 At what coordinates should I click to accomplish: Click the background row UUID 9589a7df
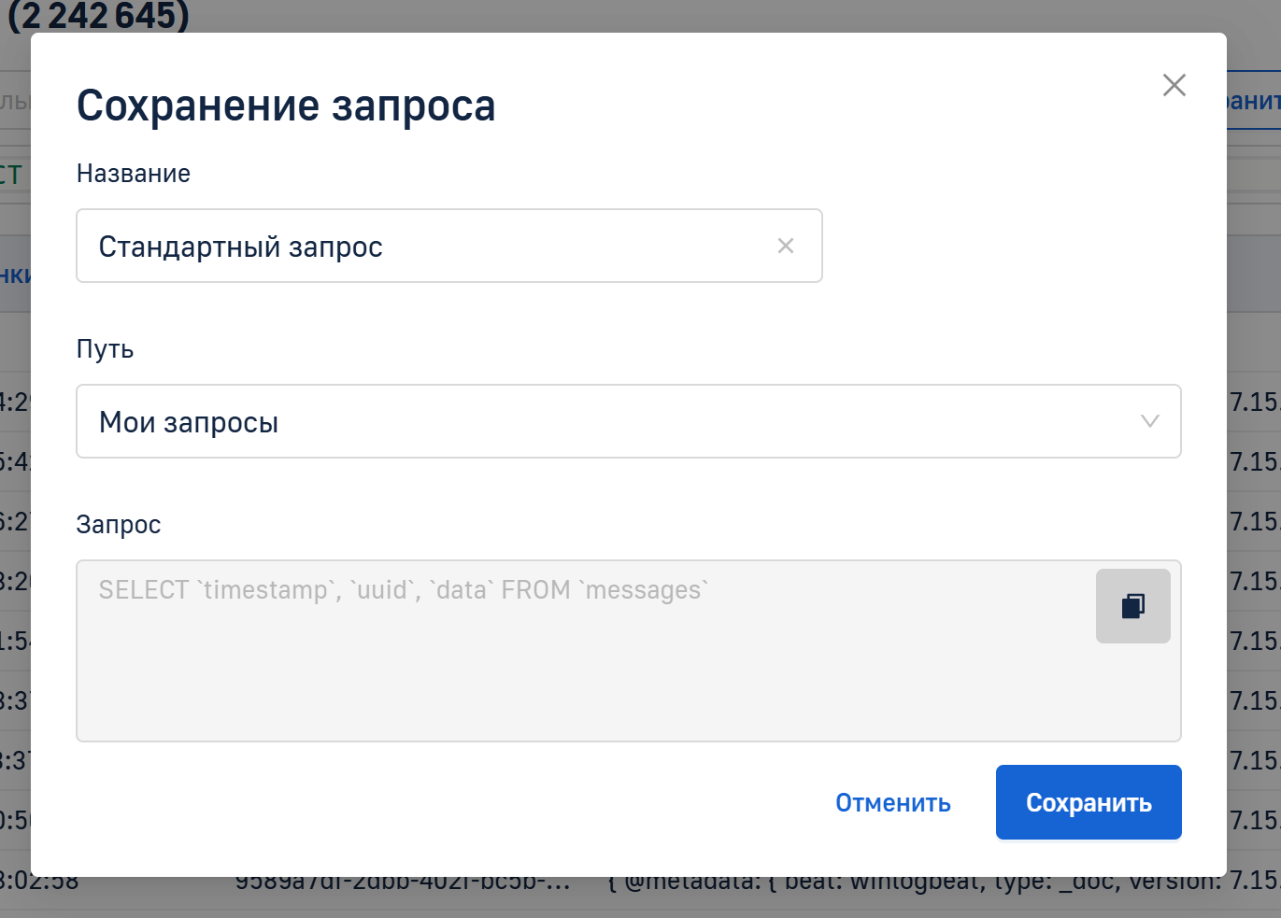click(402, 883)
